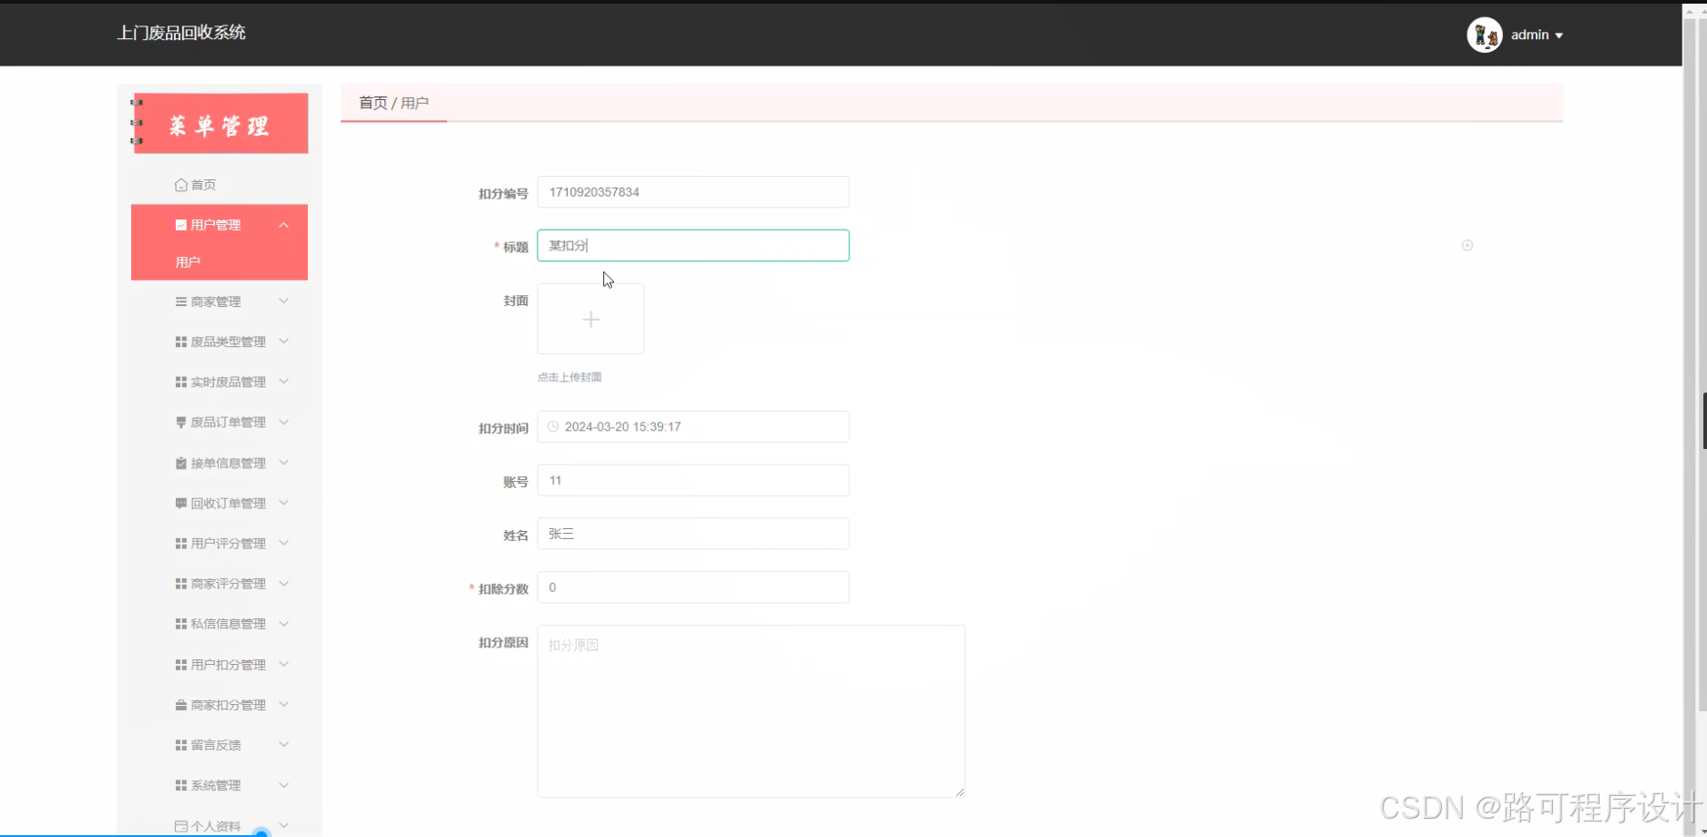Open the 系统管理 menu label
Screen dimensions: 1707x837
point(216,785)
